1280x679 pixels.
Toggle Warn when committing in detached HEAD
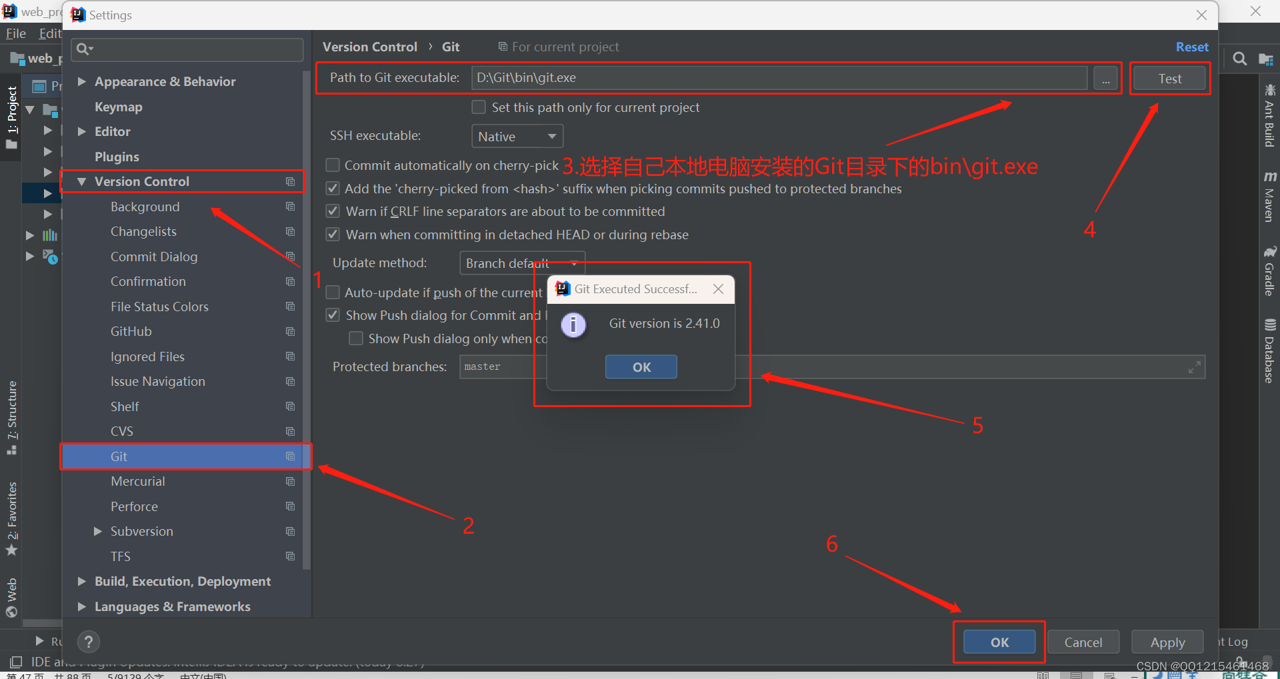333,235
